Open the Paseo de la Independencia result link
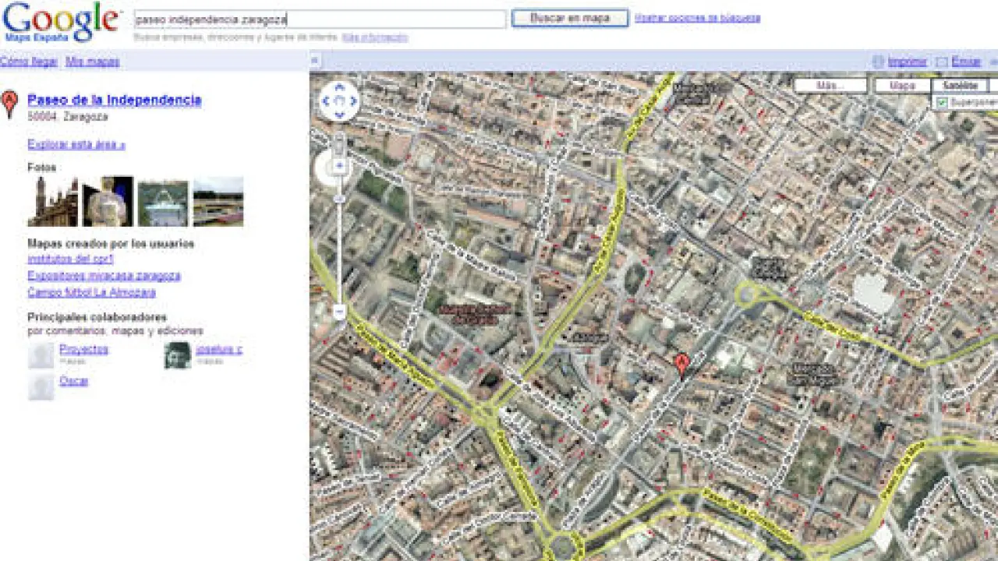Screen dimensions: 998x561 pyautogui.click(x=115, y=100)
